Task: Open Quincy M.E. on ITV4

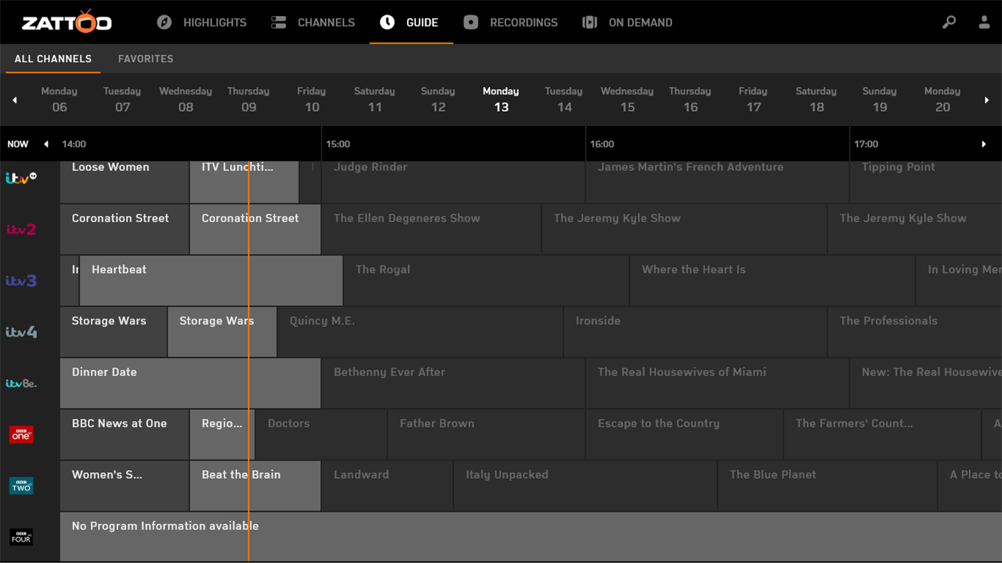Action: point(420,332)
